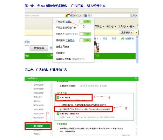The image size is (163, 140).
Task: Open the 更多操作 dropdown button
Action: (126, 33)
